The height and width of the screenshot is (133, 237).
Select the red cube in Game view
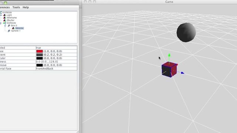point(169,70)
